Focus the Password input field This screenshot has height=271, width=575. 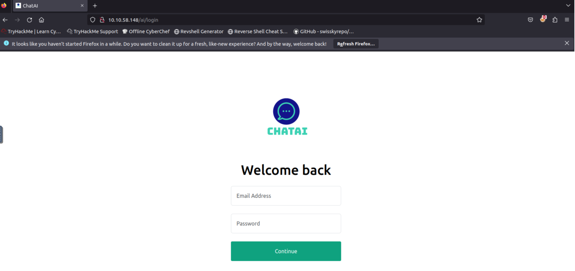(286, 223)
